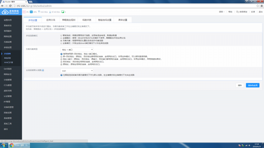
Task: Open the Windows Start menu
Action: [4, 145]
